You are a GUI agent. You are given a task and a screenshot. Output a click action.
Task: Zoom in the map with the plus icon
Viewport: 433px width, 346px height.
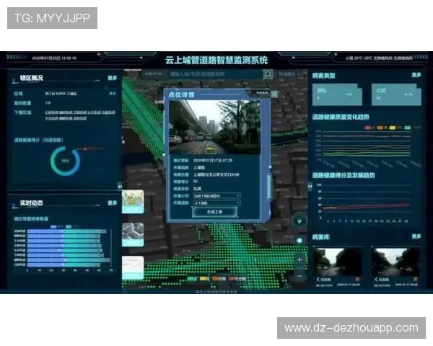pyautogui.click(x=299, y=258)
